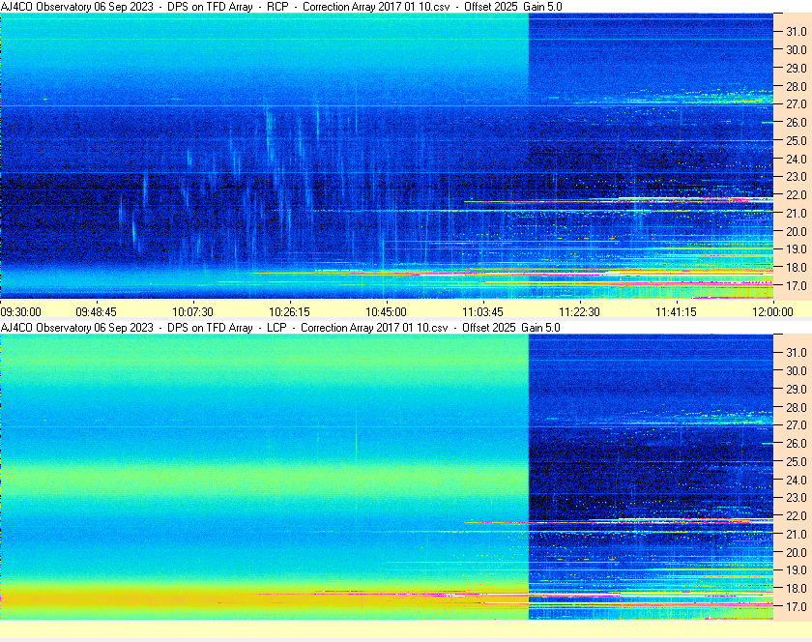Select 17.0 frequency label on RCP chart
The height and width of the screenshot is (642, 812).
797,285
